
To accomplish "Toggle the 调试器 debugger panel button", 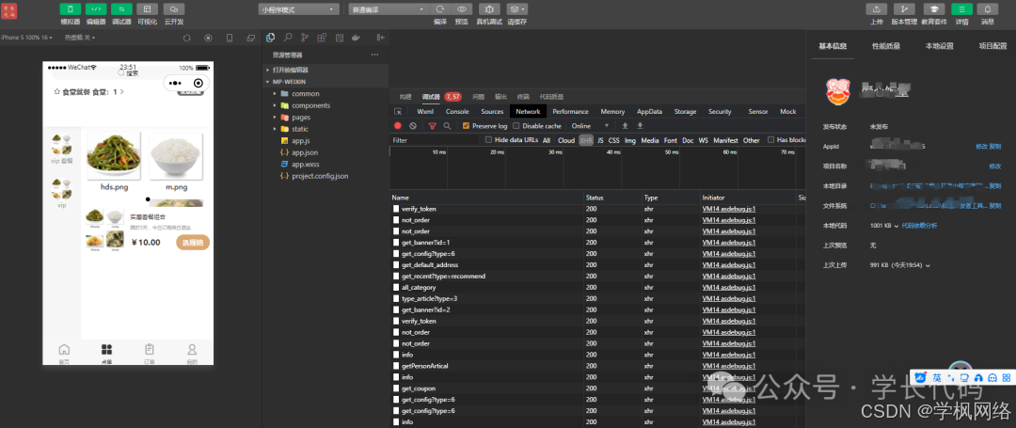I will 121,9.
